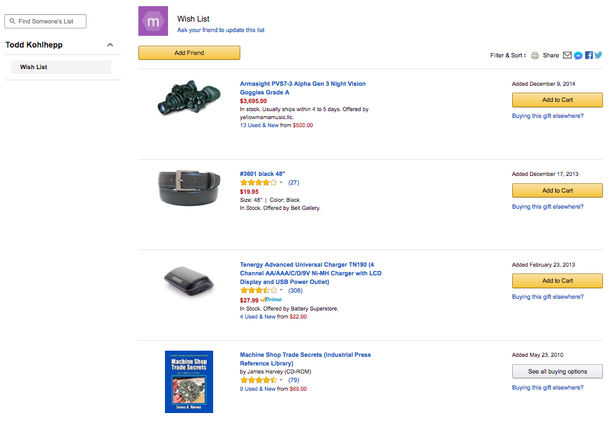Viewport: 611px width, 426px height.
Task: Collapse the Todd Kohlhepp list section
Action: tap(110, 44)
